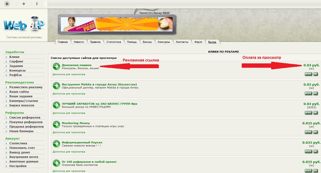Image resolution: width=321 pixels, height=173 pixels.
Task: Click green arrow icon beside Денежная машина
Action: click(x=56, y=66)
